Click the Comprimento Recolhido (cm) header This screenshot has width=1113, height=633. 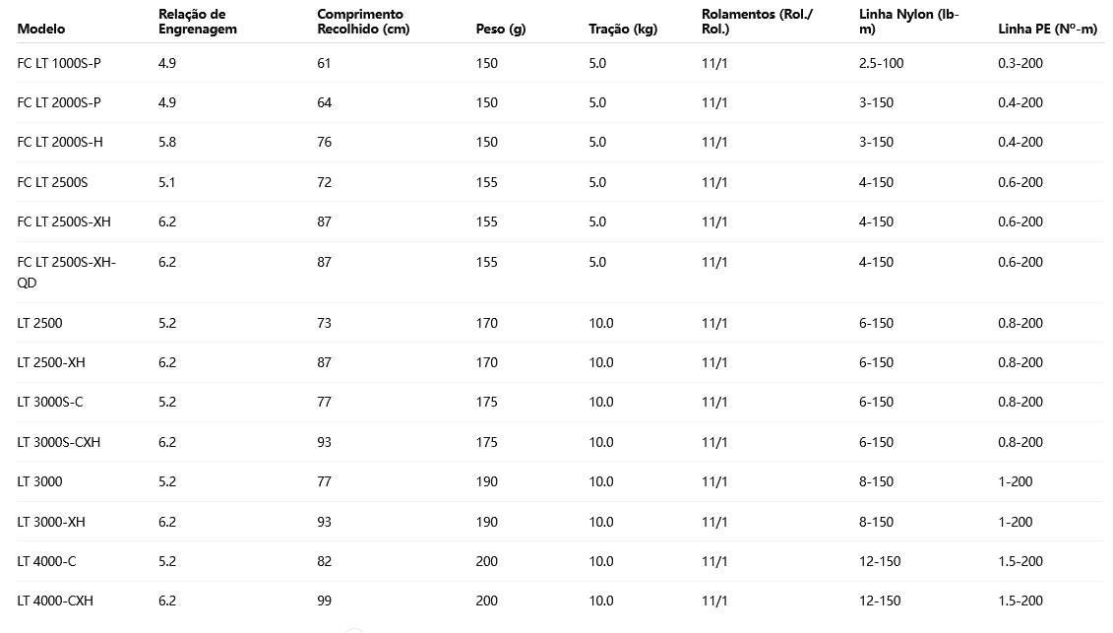[363, 22]
